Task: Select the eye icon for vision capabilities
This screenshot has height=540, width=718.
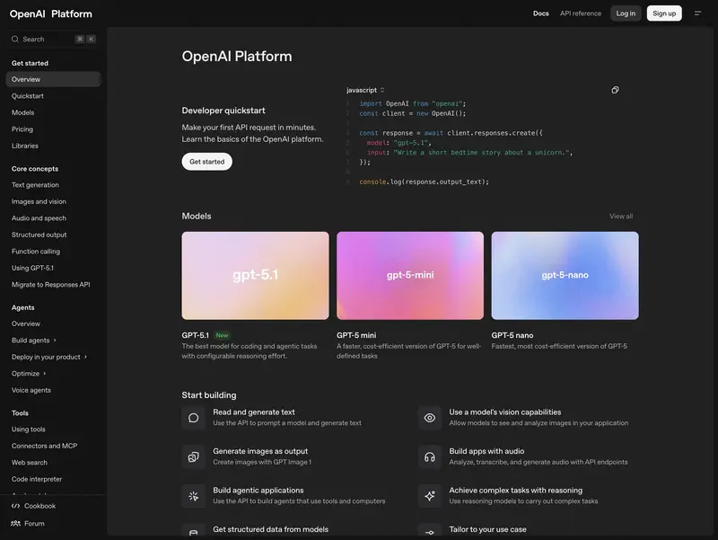Action: click(x=427, y=416)
